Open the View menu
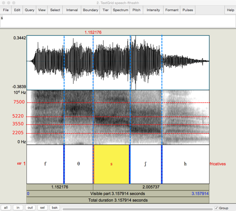 [x=42, y=10]
